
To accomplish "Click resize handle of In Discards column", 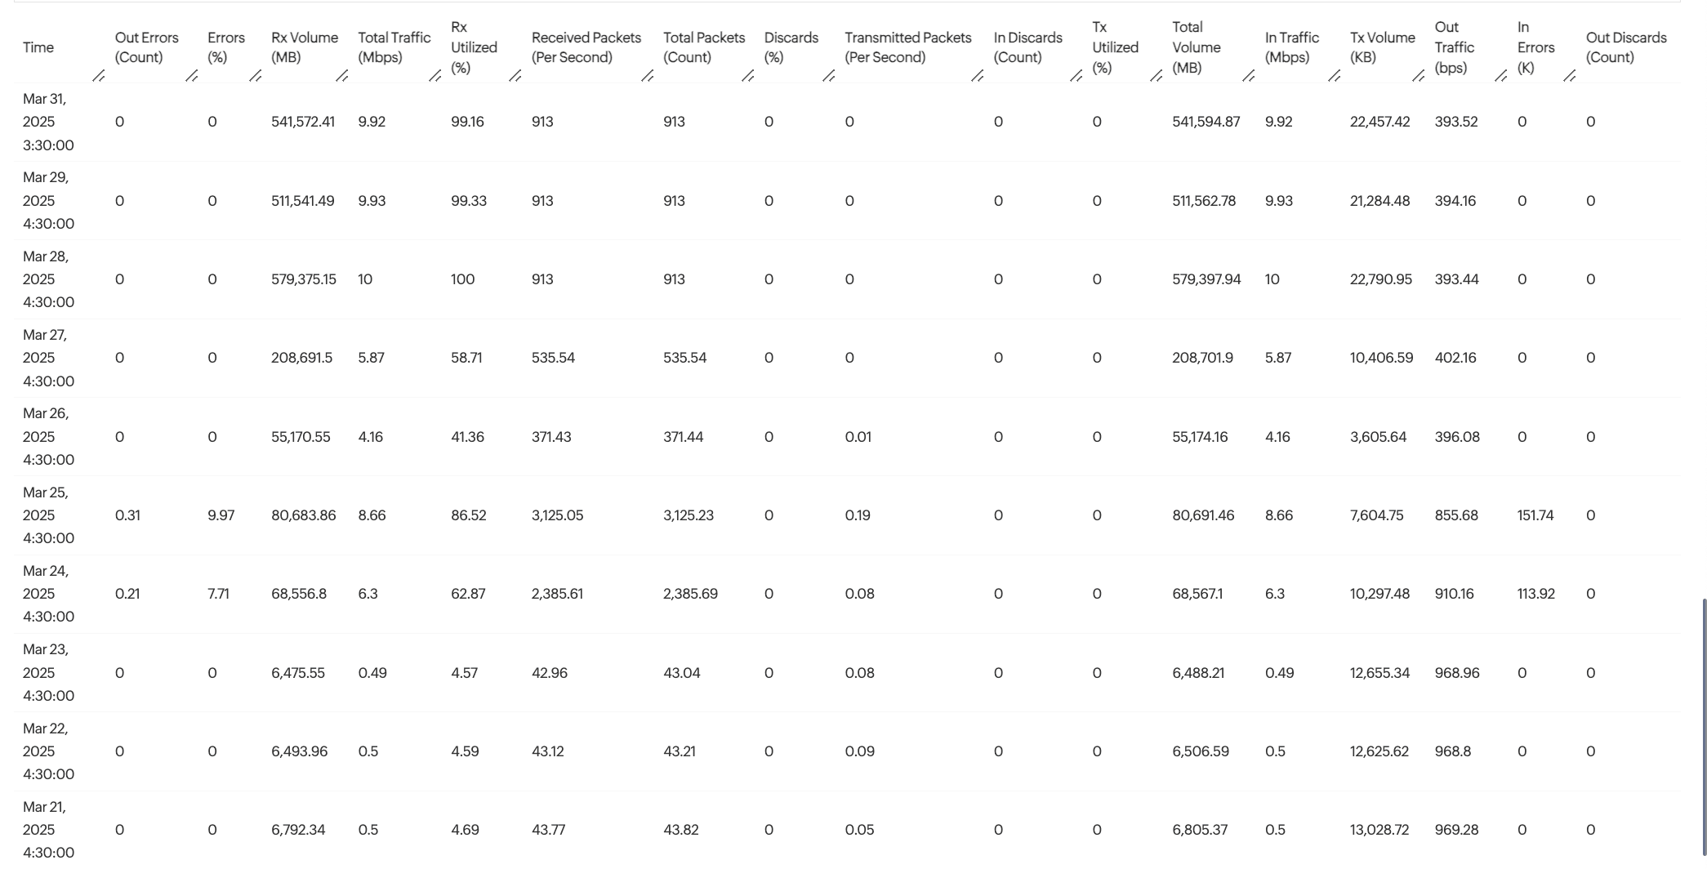I will (1076, 76).
